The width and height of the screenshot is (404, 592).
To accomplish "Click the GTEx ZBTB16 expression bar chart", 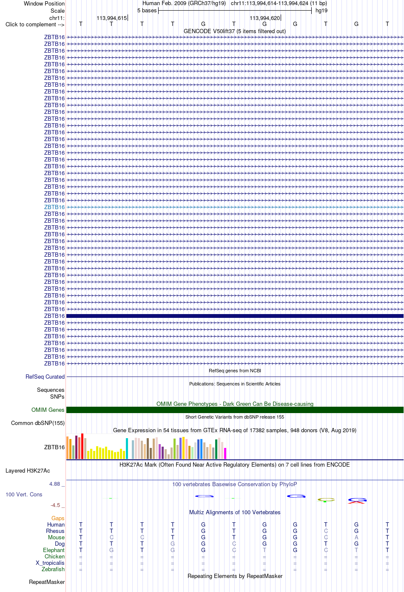I will click(146, 446).
